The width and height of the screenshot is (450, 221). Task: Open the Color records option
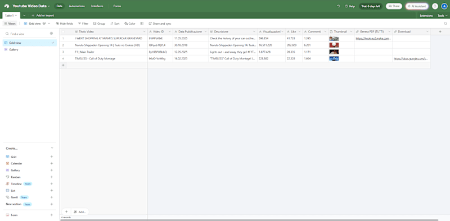click(x=130, y=24)
